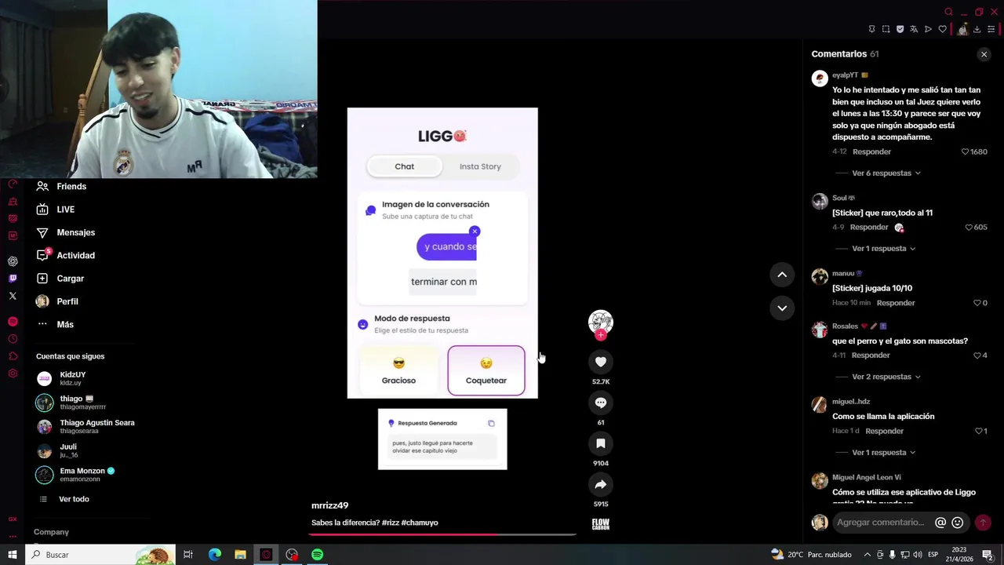The image size is (1004, 565).
Task: Expand followed accounts with Ver todo
Action: click(64, 499)
